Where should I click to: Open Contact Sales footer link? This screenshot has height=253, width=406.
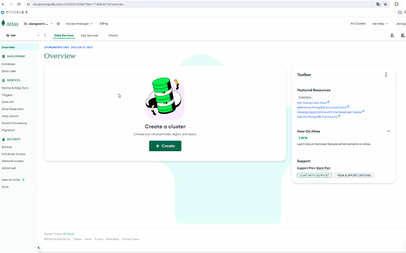130,239
